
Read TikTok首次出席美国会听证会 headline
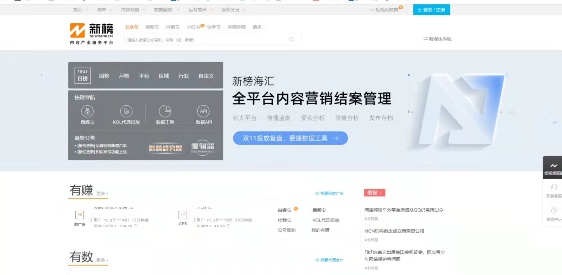click(405, 255)
